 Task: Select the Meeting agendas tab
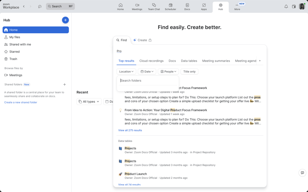[246, 61]
